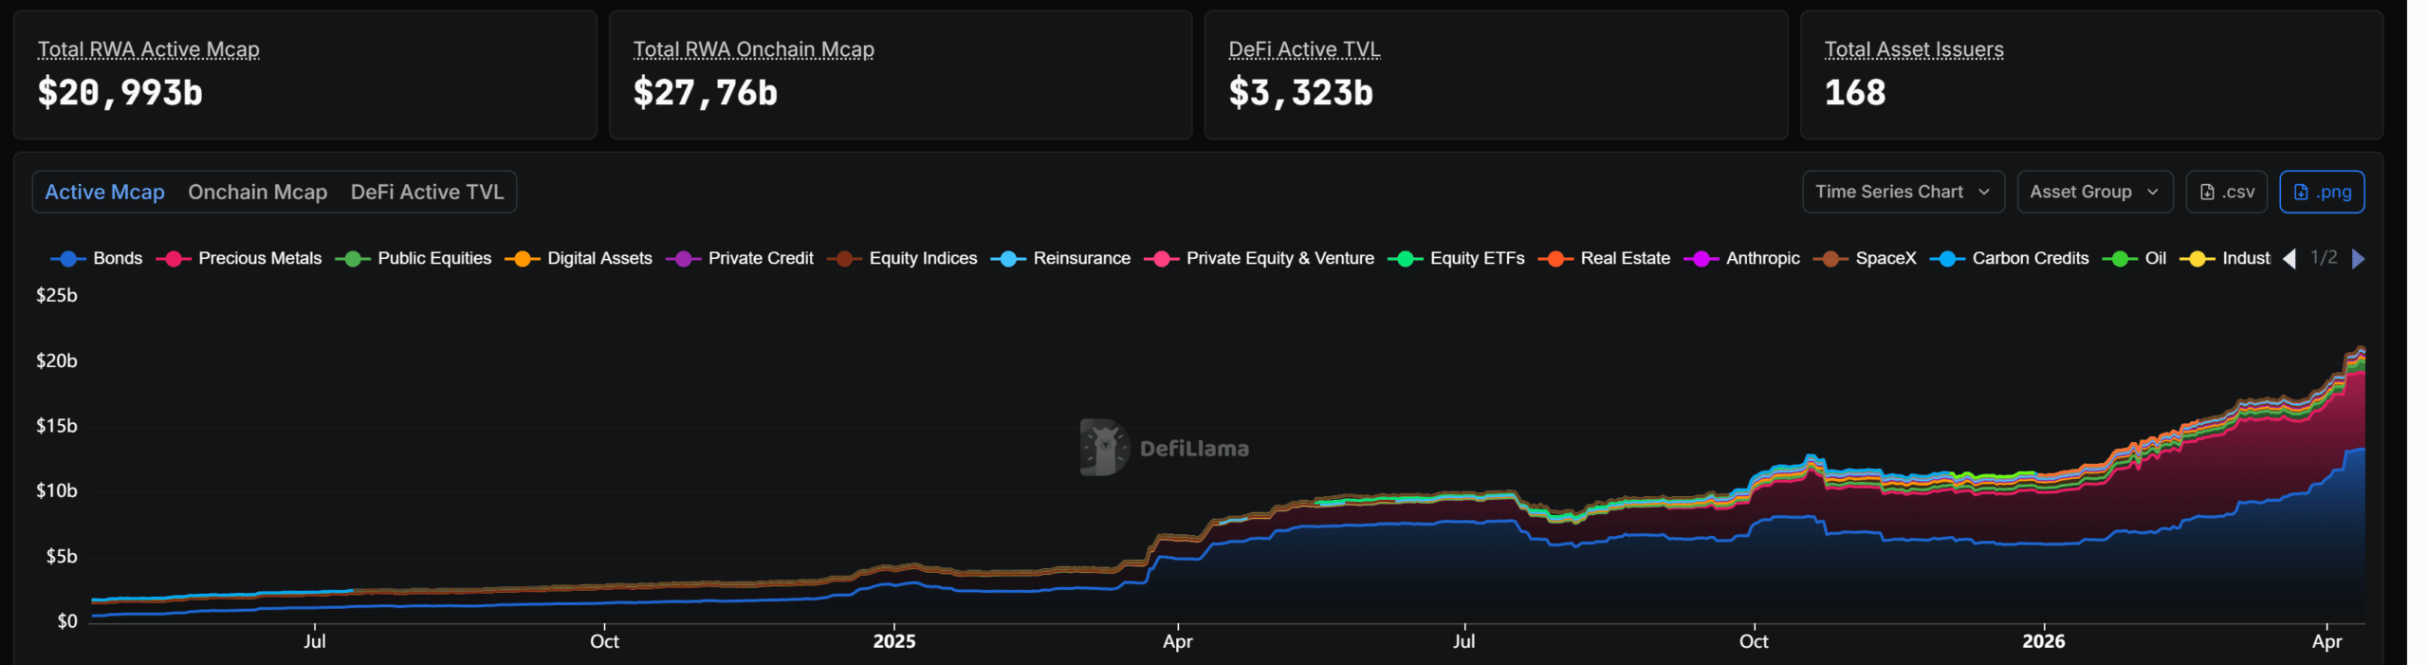Click the file icon in .png button

click(2301, 193)
